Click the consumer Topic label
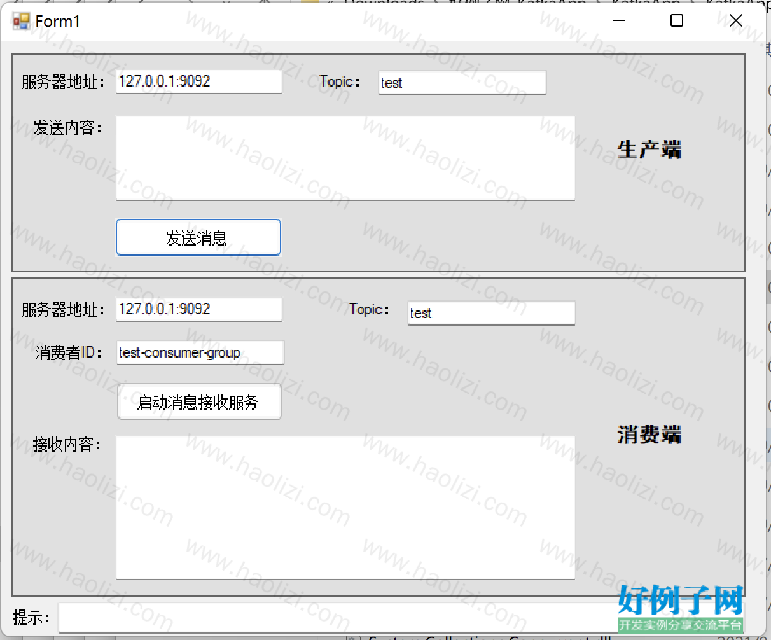771x640 pixels. (x=369, y=309)
